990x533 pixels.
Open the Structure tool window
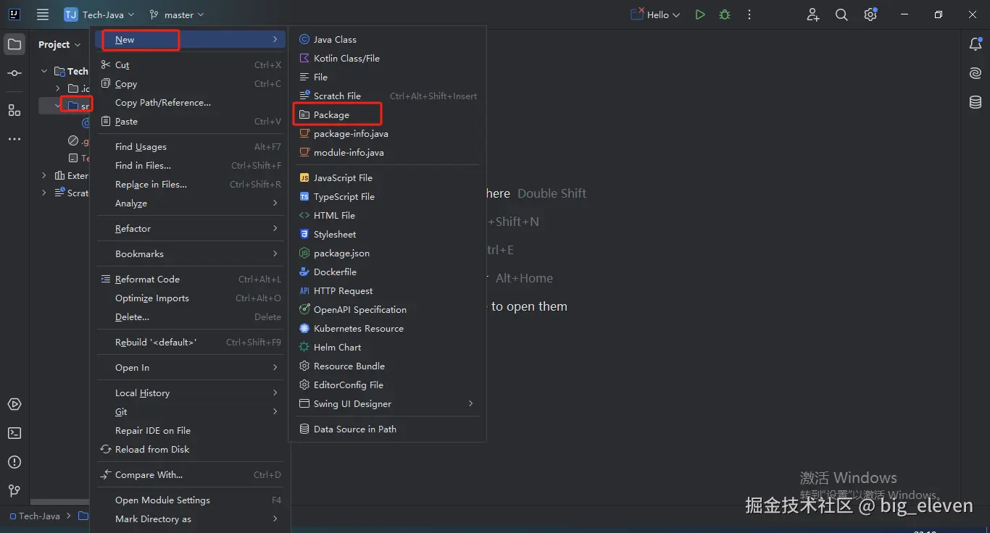(x=14, y=110)
